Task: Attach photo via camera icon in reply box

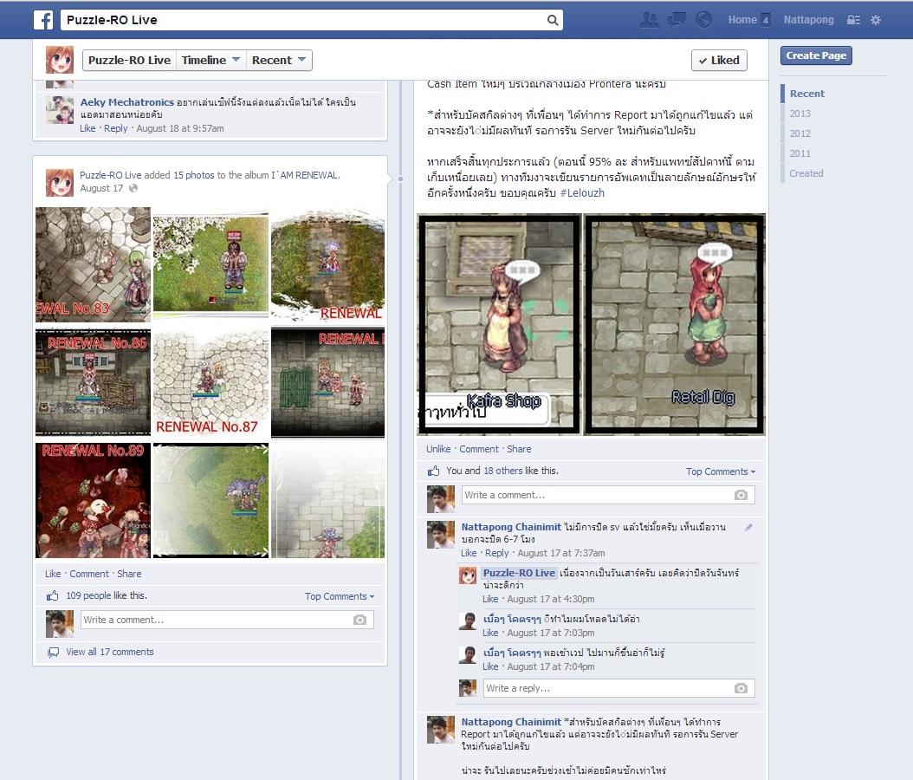Action: click(741, 688)
